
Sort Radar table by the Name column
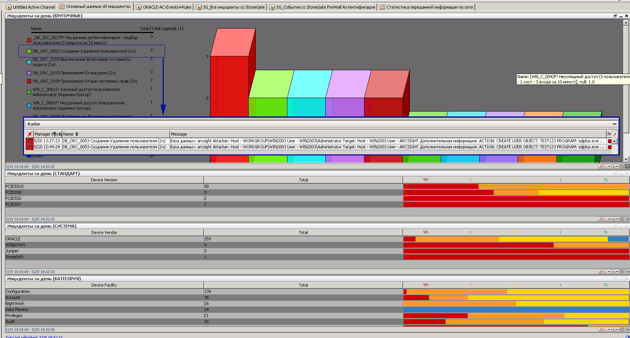(x=70, y=134)
